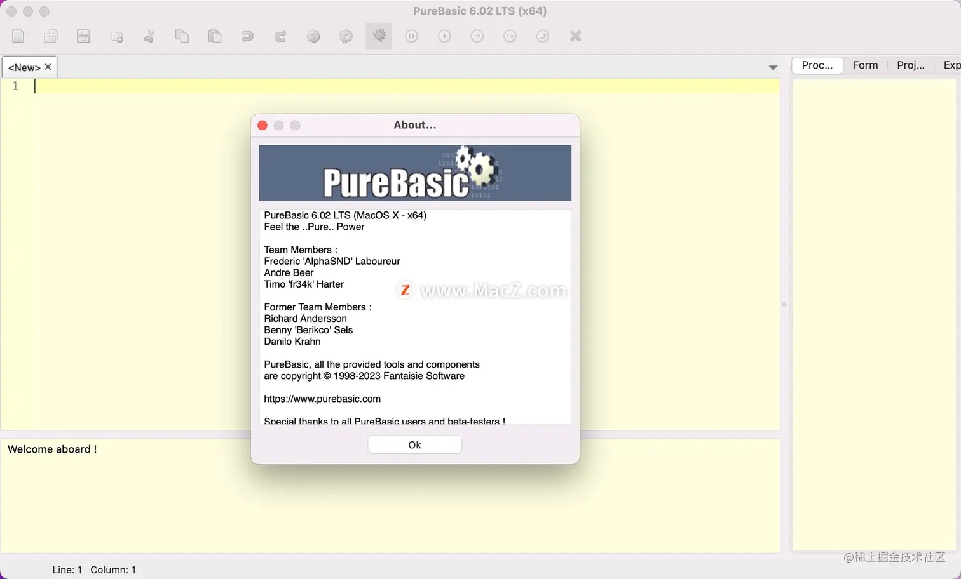Click the first gear icon, right of Redo
Screen dimensions: 961x579
click(313, 36)
